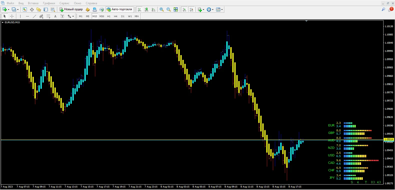
Task: Expand the profiles dropdown arrow
Action: (x=18, y=9)
